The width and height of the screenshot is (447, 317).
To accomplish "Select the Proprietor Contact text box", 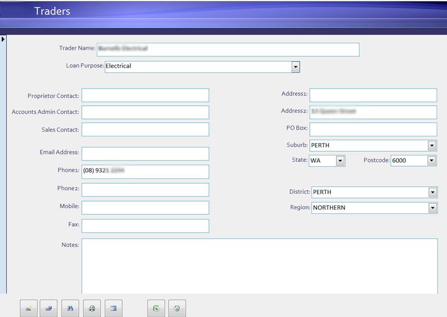I will tap(145, 95).
